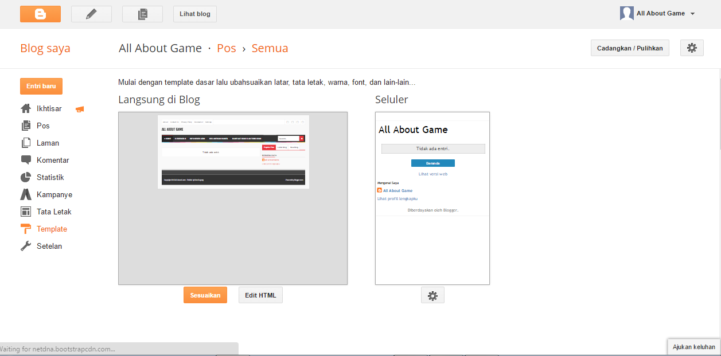Click the Statistik pie chart icon
The height and width of the screenshot is (356, 721).
[26, 177]
